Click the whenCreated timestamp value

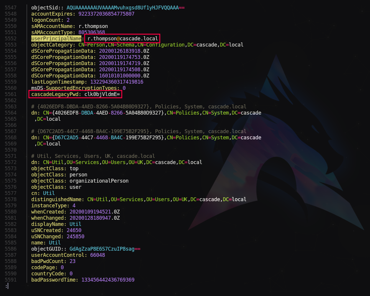point(95,212)
